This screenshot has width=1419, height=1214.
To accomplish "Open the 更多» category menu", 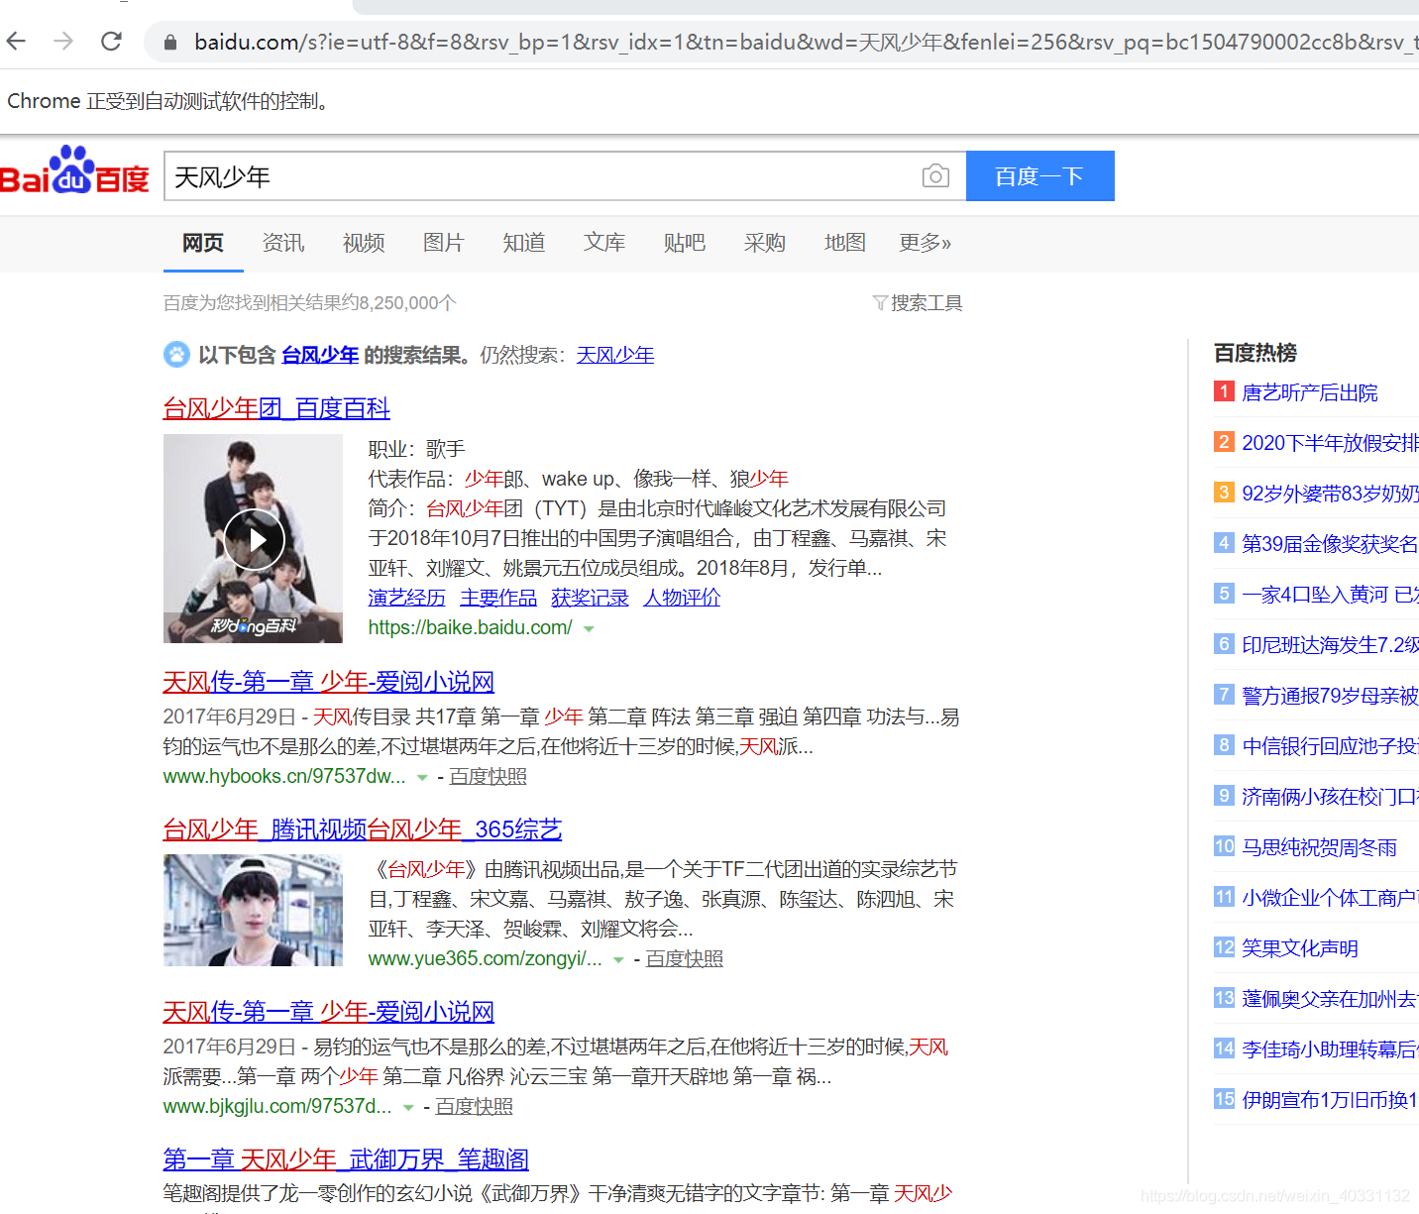I will click(925, 243).
